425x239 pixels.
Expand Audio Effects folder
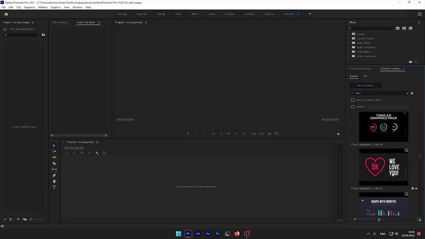pos(349,42)
